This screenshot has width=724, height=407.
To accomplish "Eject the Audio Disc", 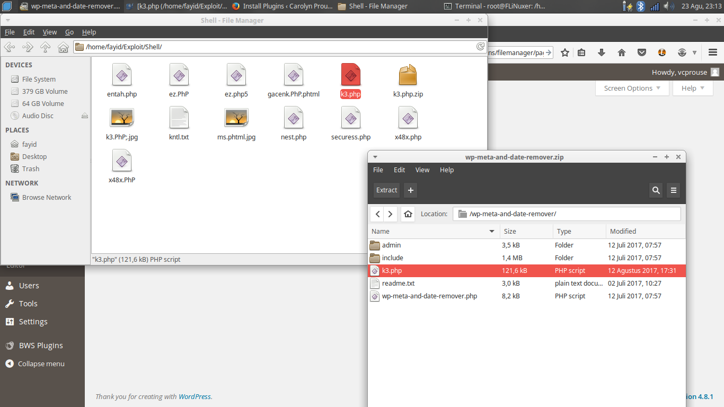I will 84,116.
